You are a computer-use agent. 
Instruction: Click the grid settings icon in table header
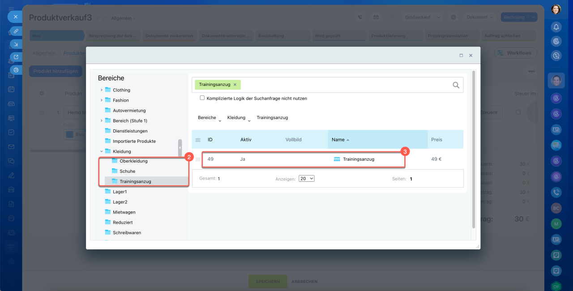(x=198, y=140)
